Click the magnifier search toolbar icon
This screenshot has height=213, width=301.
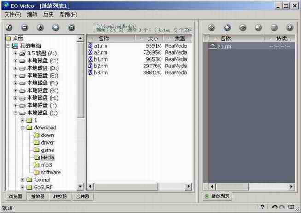click(x=9, y=28)
